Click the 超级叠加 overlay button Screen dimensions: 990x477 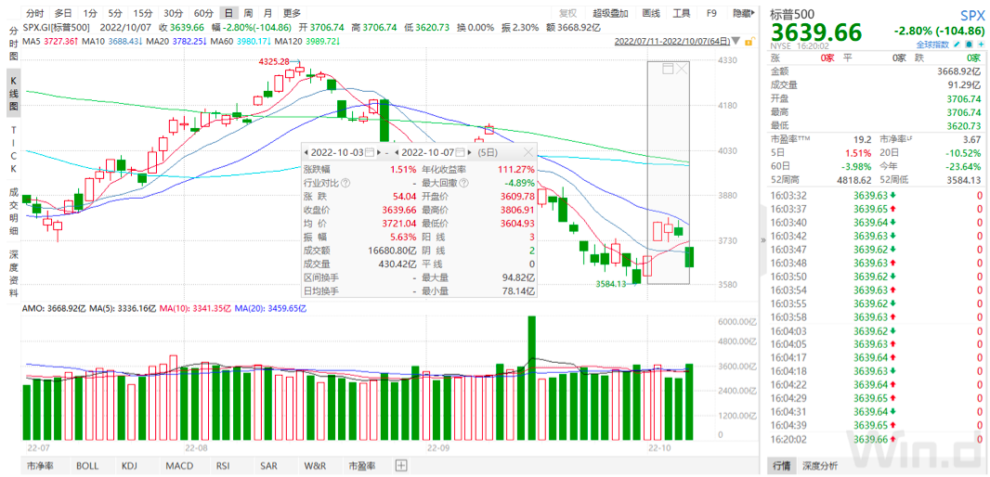click(610, 13)
